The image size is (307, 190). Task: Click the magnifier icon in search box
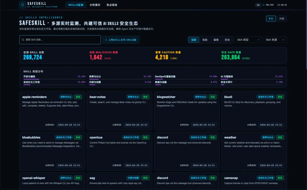click(x=23, y=40)
